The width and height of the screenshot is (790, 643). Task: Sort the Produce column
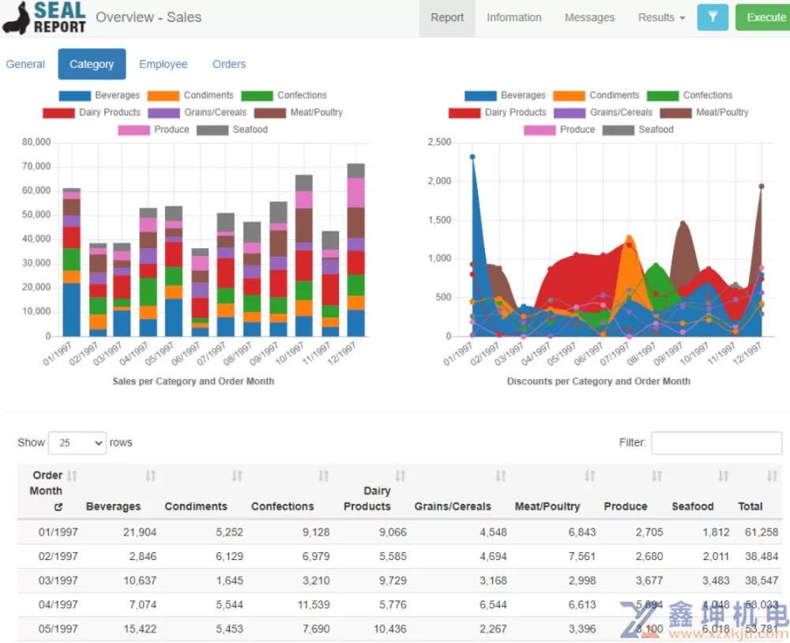point(656,476)
